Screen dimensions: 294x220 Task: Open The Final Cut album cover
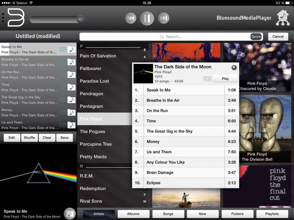257,186
